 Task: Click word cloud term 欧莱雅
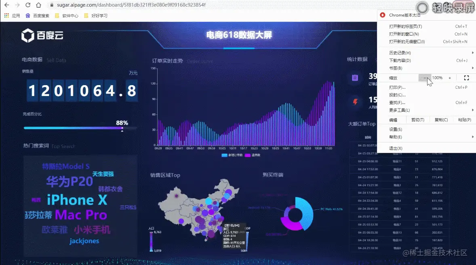coord(55,230)
